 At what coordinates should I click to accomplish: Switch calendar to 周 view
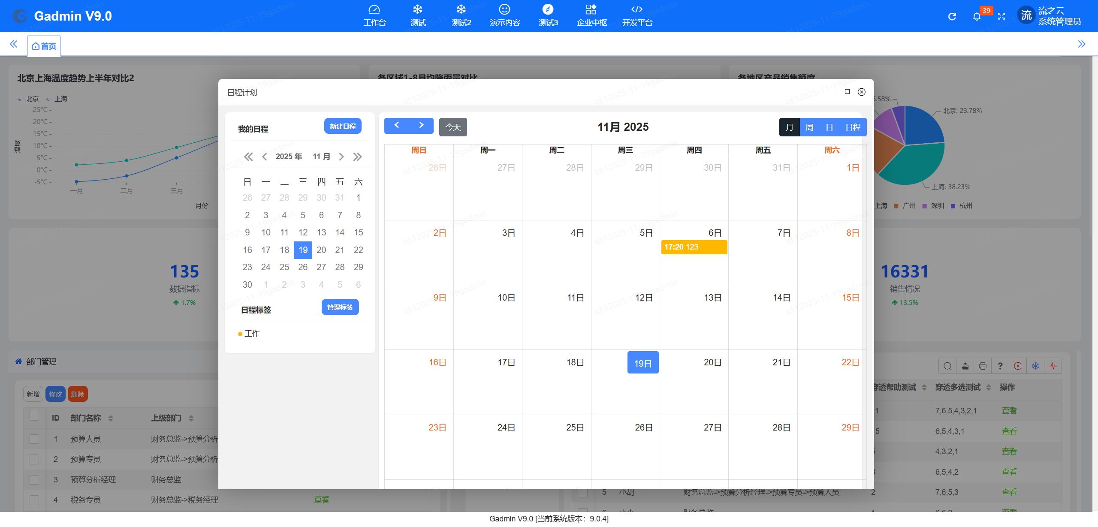pos(809,127)
